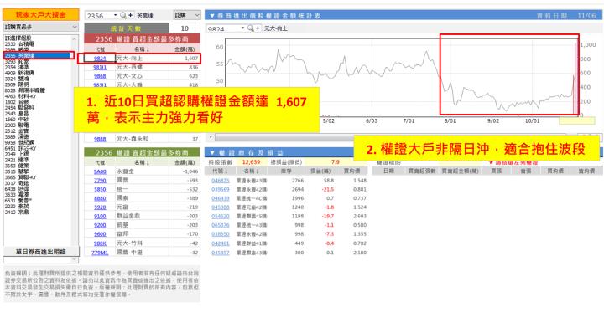Select stock 2354 in the list

(38, 67)
